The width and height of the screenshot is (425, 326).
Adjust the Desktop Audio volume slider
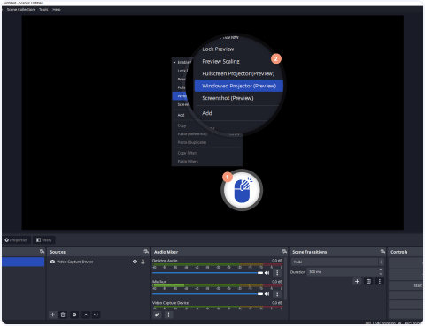(x=207, y=273)
